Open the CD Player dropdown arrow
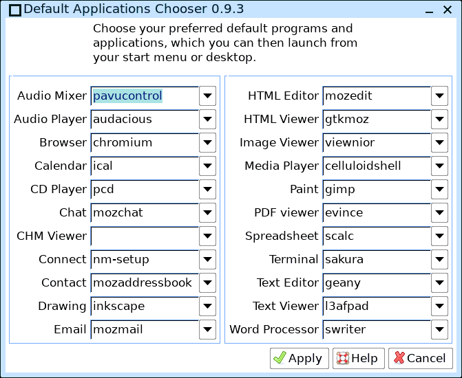The height and width of the screenshot is (378, 462). [207, 189]
